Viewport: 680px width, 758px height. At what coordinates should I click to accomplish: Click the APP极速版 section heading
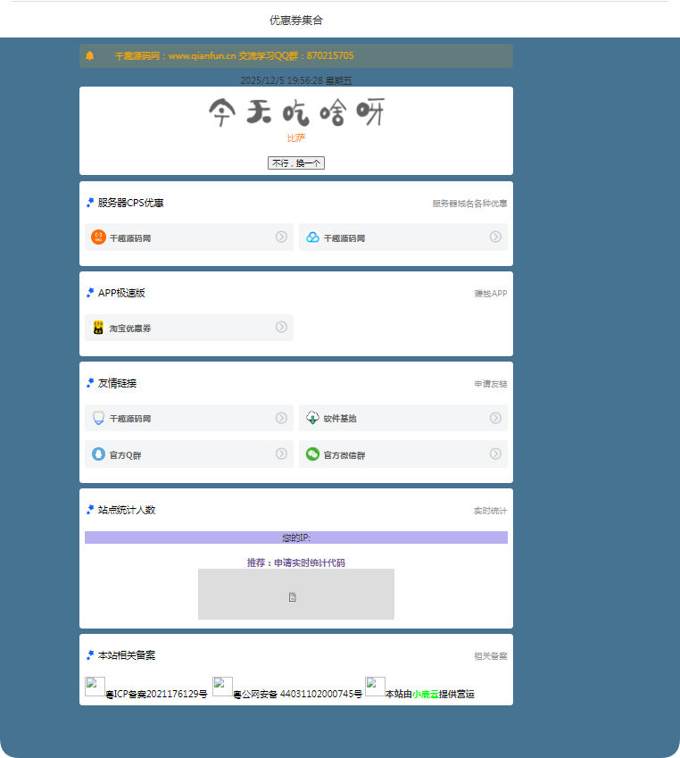[121, 293]
